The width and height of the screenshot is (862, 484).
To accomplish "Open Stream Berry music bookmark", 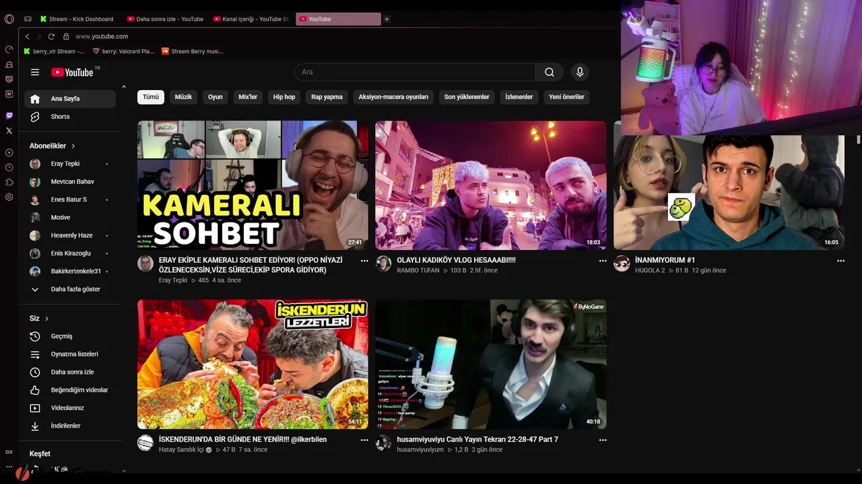I will [x=193, y=51].
